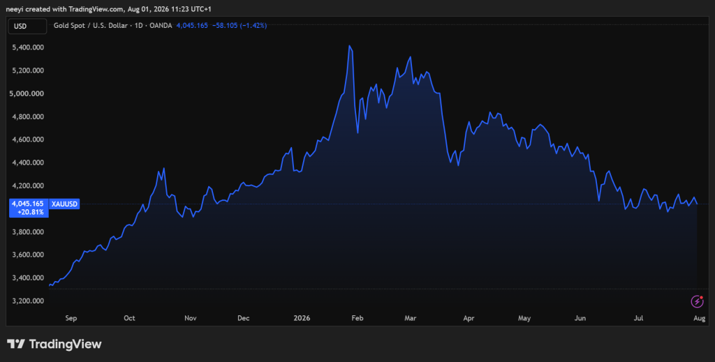This screenshot has width=715, height=362.
Task: Click the Sep label on time axis
Action: 71,318
